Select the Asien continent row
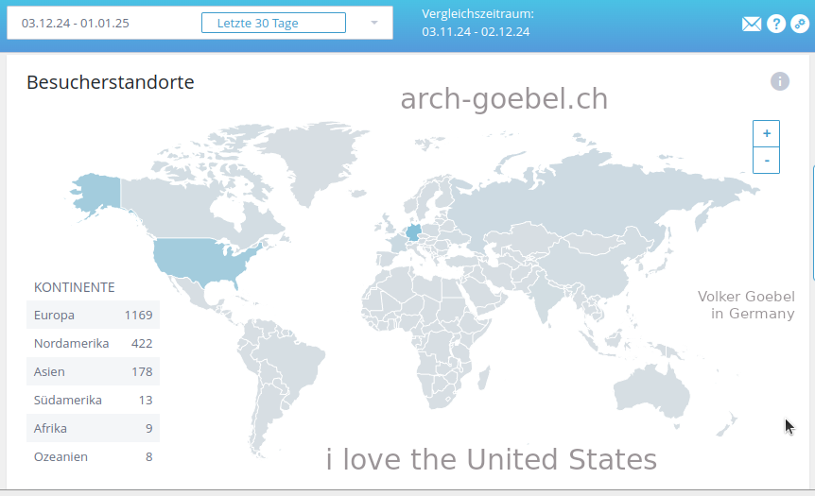Image resolution: width=815 pixels, height=496 pixels. coord(93,371)
